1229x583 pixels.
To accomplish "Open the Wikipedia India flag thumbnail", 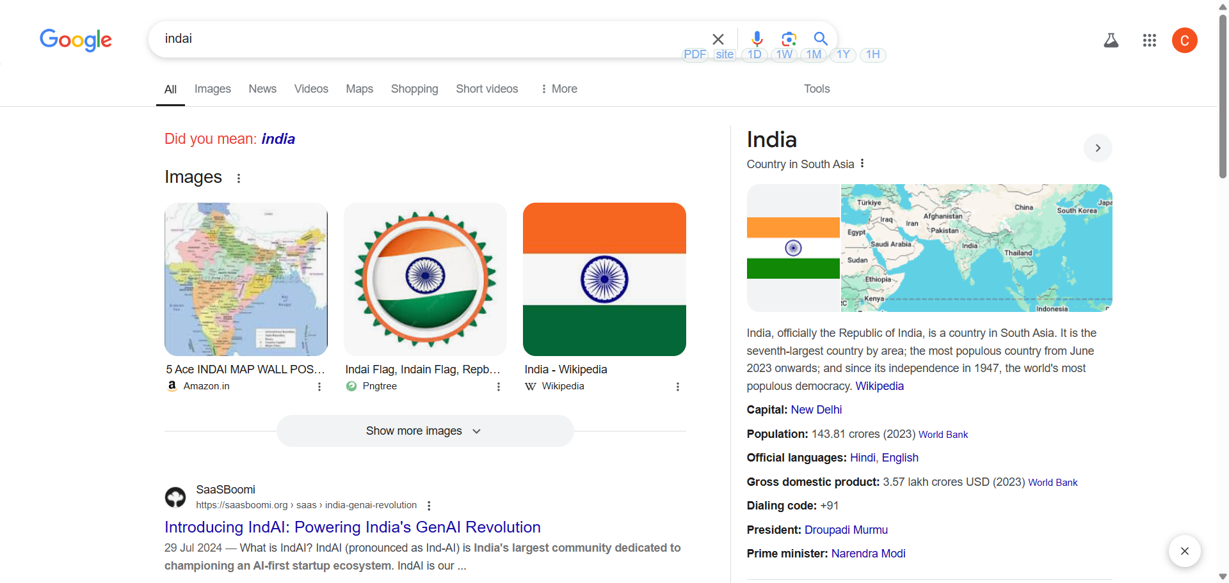I will click(x=604, y=279).
